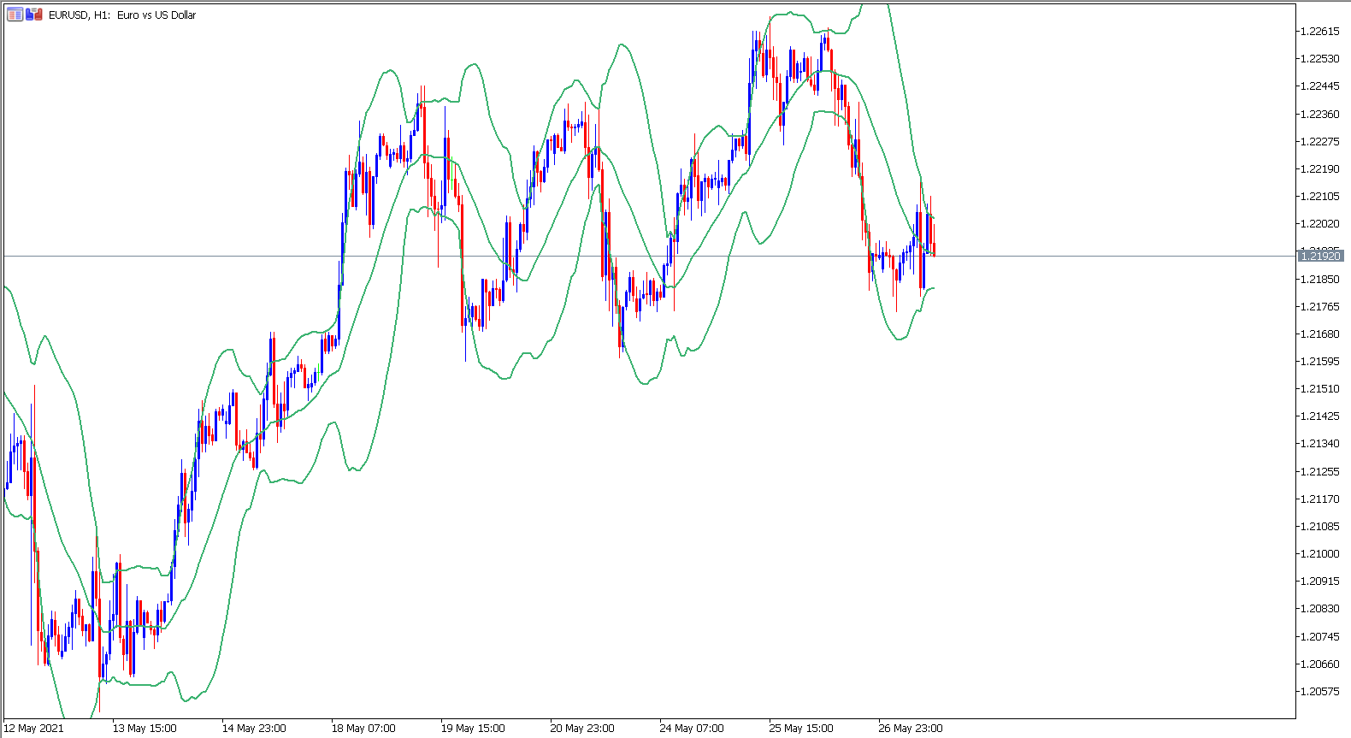The image size is (1351, 738).
Task: Click the 1.22275 price scale label
Action: click(x=1319, y=141)
